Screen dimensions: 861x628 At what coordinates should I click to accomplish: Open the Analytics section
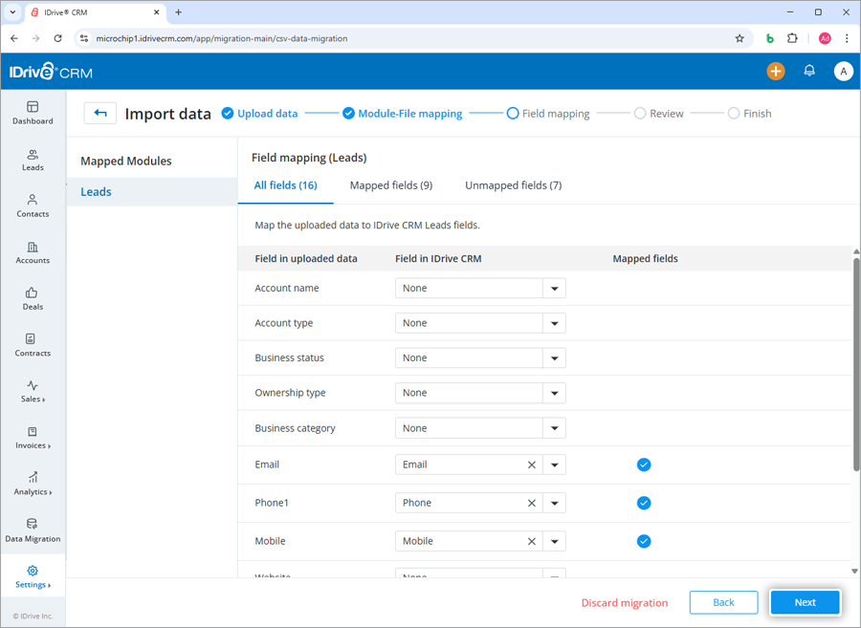point(33,485)
